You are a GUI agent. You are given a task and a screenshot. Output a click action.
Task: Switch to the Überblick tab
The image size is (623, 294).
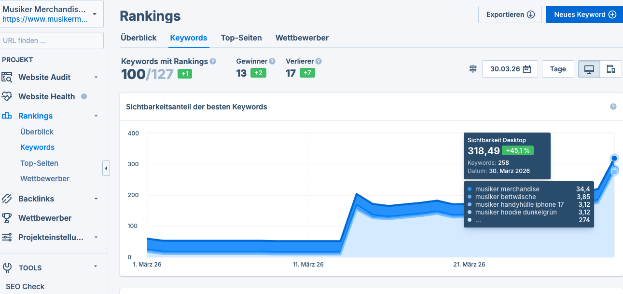point(139,38)
